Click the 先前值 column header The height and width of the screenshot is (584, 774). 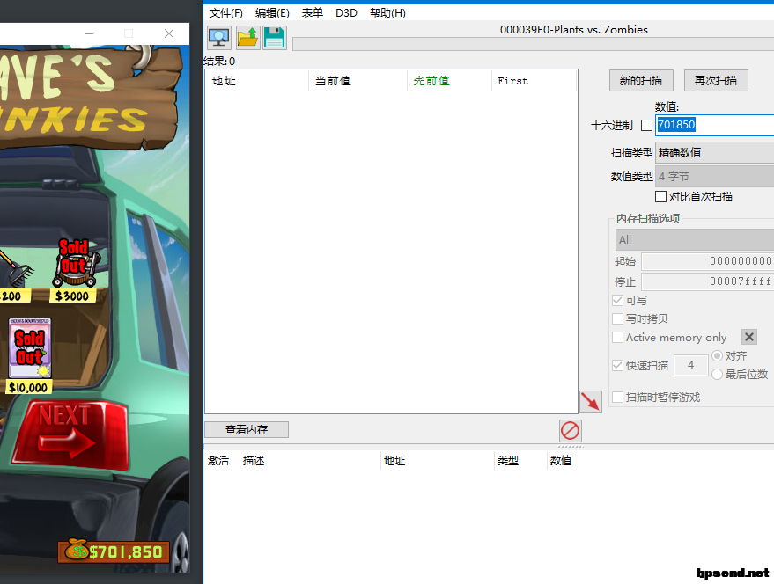[x=449, y=81]
